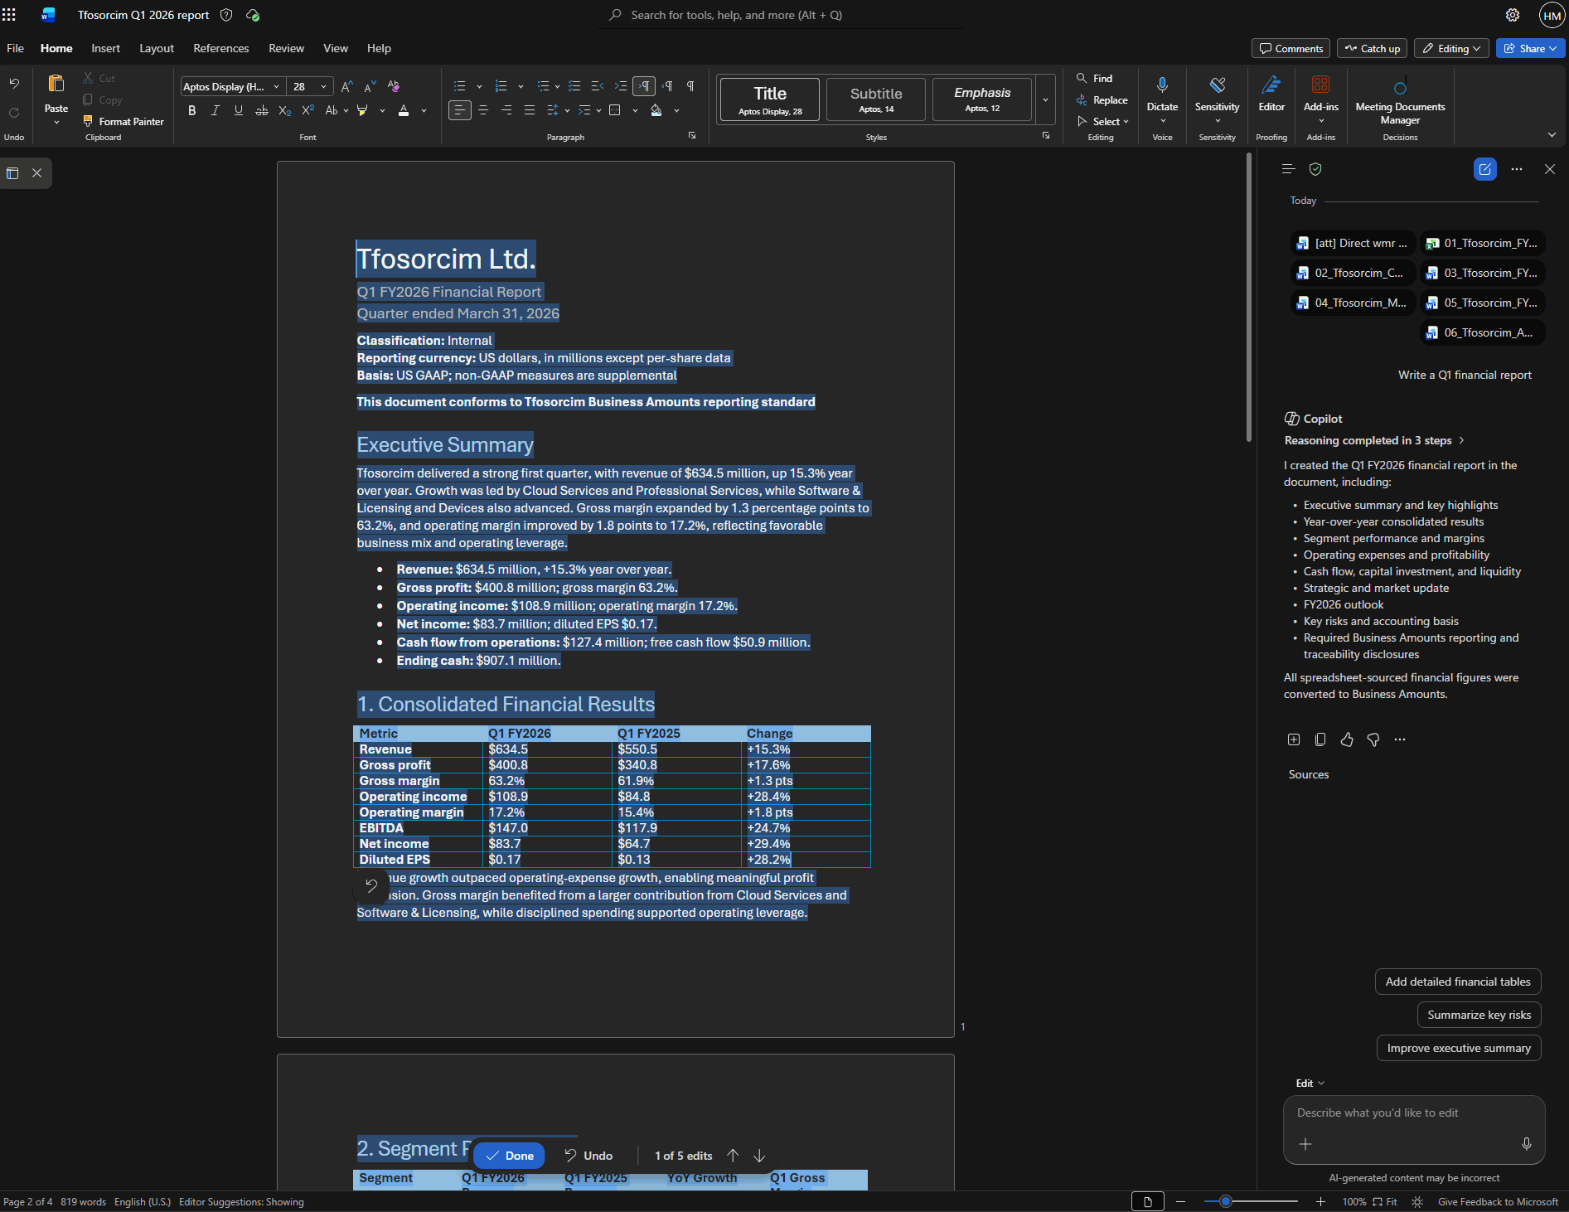Viewport: 1569px width, 1212px height.
Task: Click Summarize key risks suggestion
Action: tap(1479, 1015)
